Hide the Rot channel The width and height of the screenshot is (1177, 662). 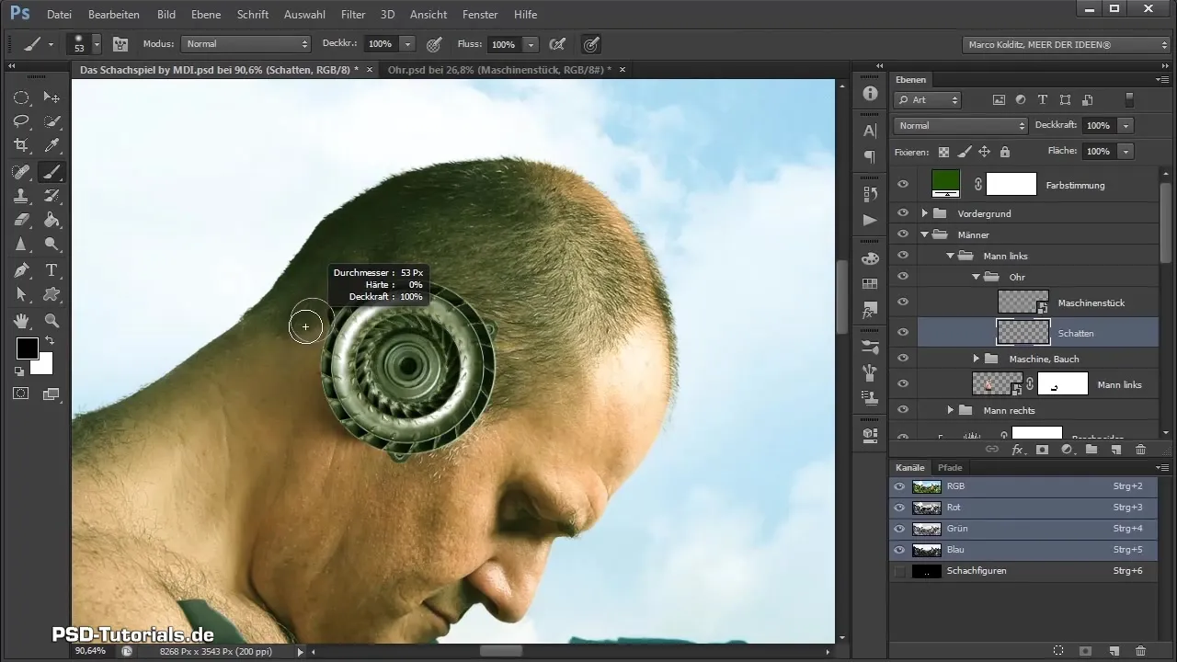tap(899, 508)
